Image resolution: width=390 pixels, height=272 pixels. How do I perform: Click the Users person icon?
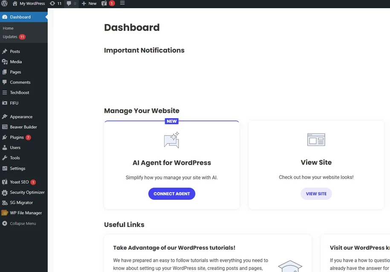5,147
